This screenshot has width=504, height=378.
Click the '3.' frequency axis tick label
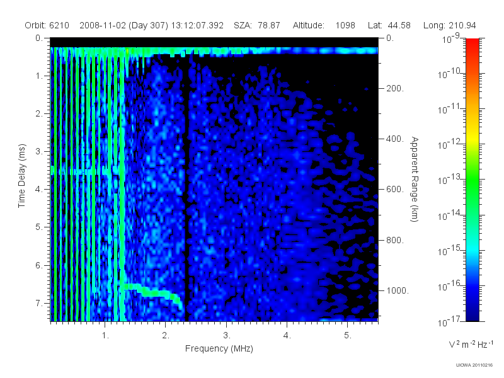tap(227, 336)
